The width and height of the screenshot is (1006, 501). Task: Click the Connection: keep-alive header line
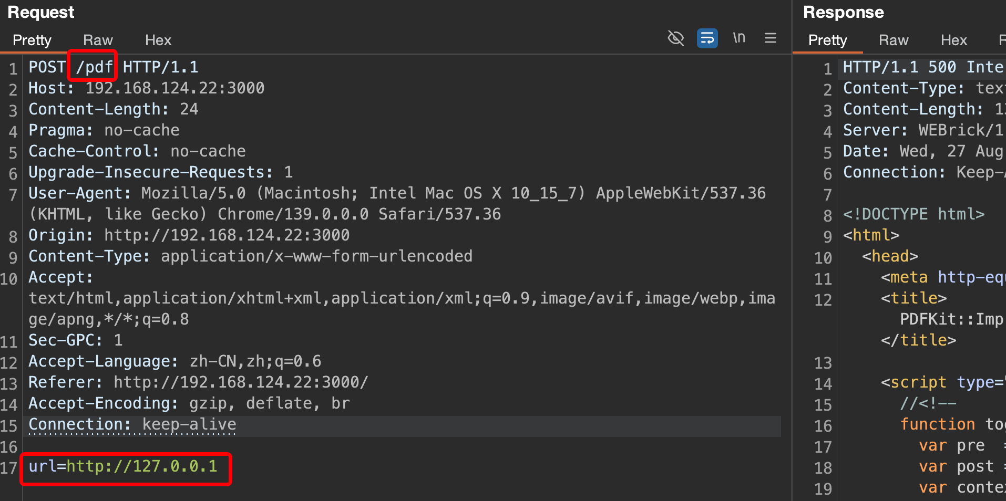coord(132,424)
